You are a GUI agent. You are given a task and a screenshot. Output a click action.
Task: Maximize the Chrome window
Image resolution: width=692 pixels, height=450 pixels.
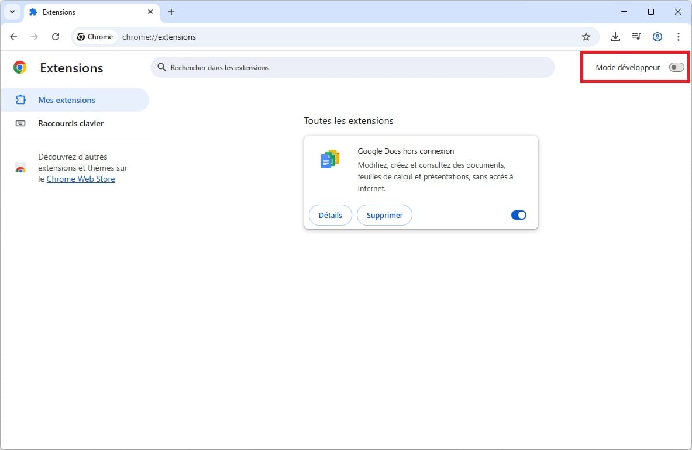(651, 12)
